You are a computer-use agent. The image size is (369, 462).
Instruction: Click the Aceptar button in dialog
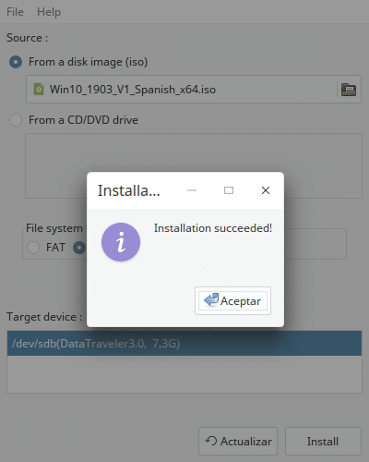[x=232, y=300]
